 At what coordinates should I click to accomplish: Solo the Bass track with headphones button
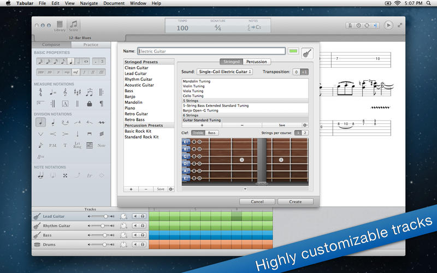(x=142, y=235)
